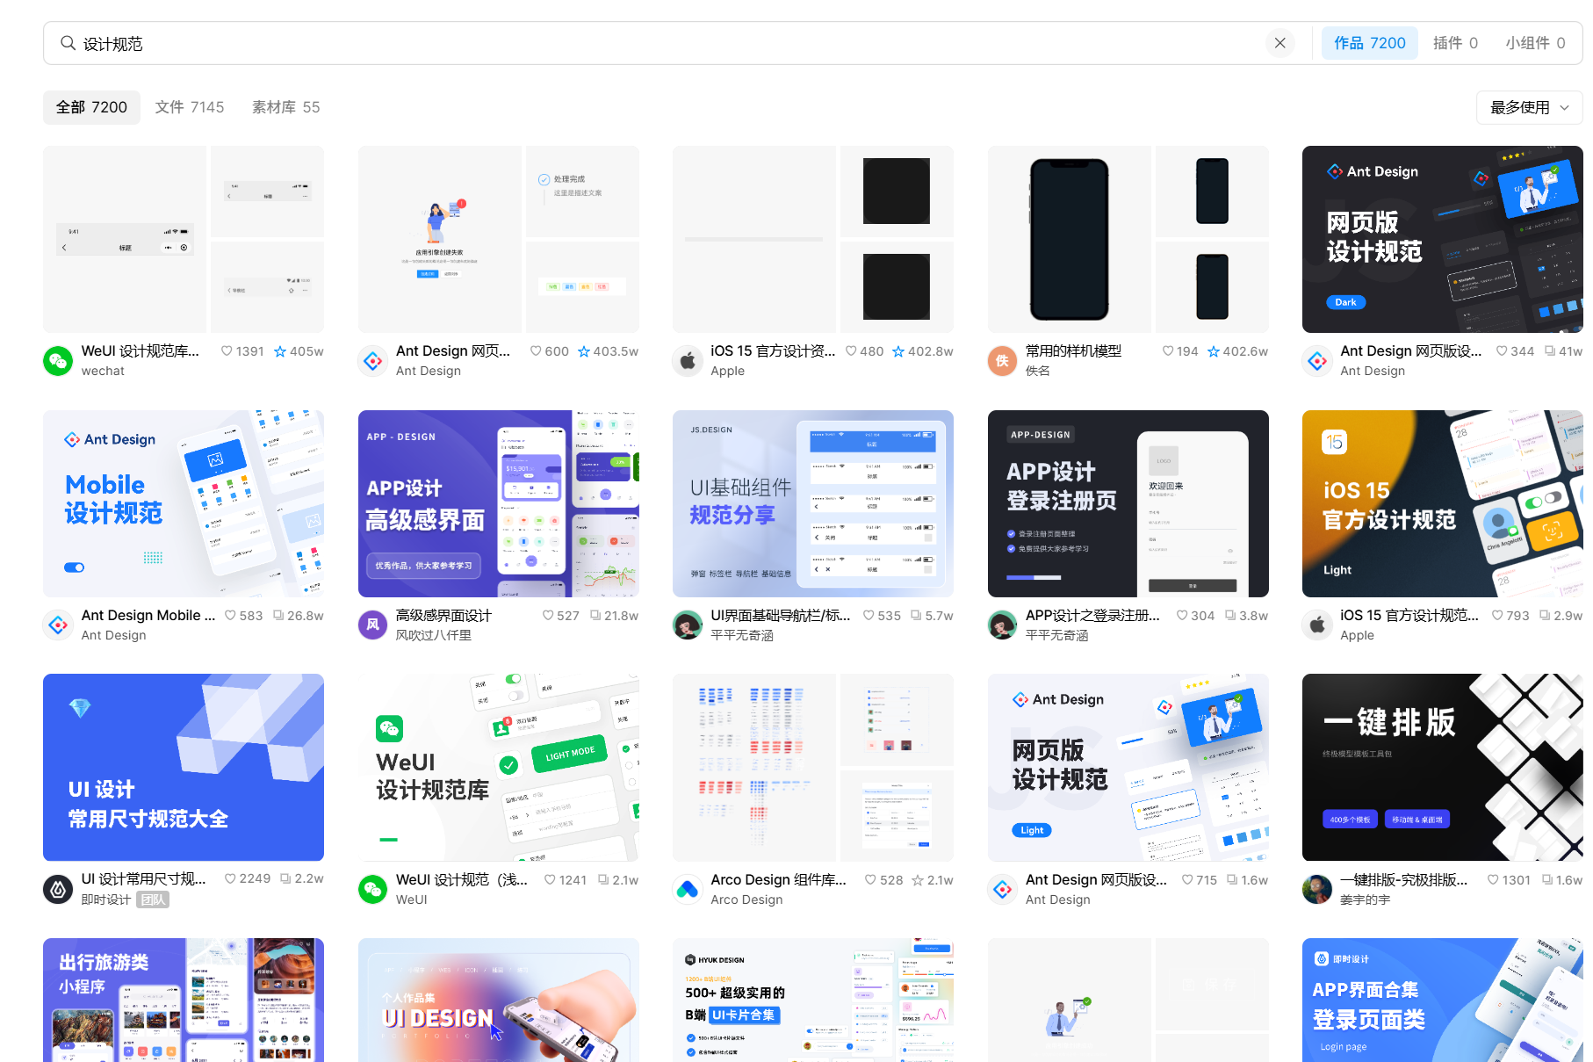The height and width of the screenshot is (1062, 1593).
Task: Open the 一键排版 thumbnail
Action: (1442, 767)
